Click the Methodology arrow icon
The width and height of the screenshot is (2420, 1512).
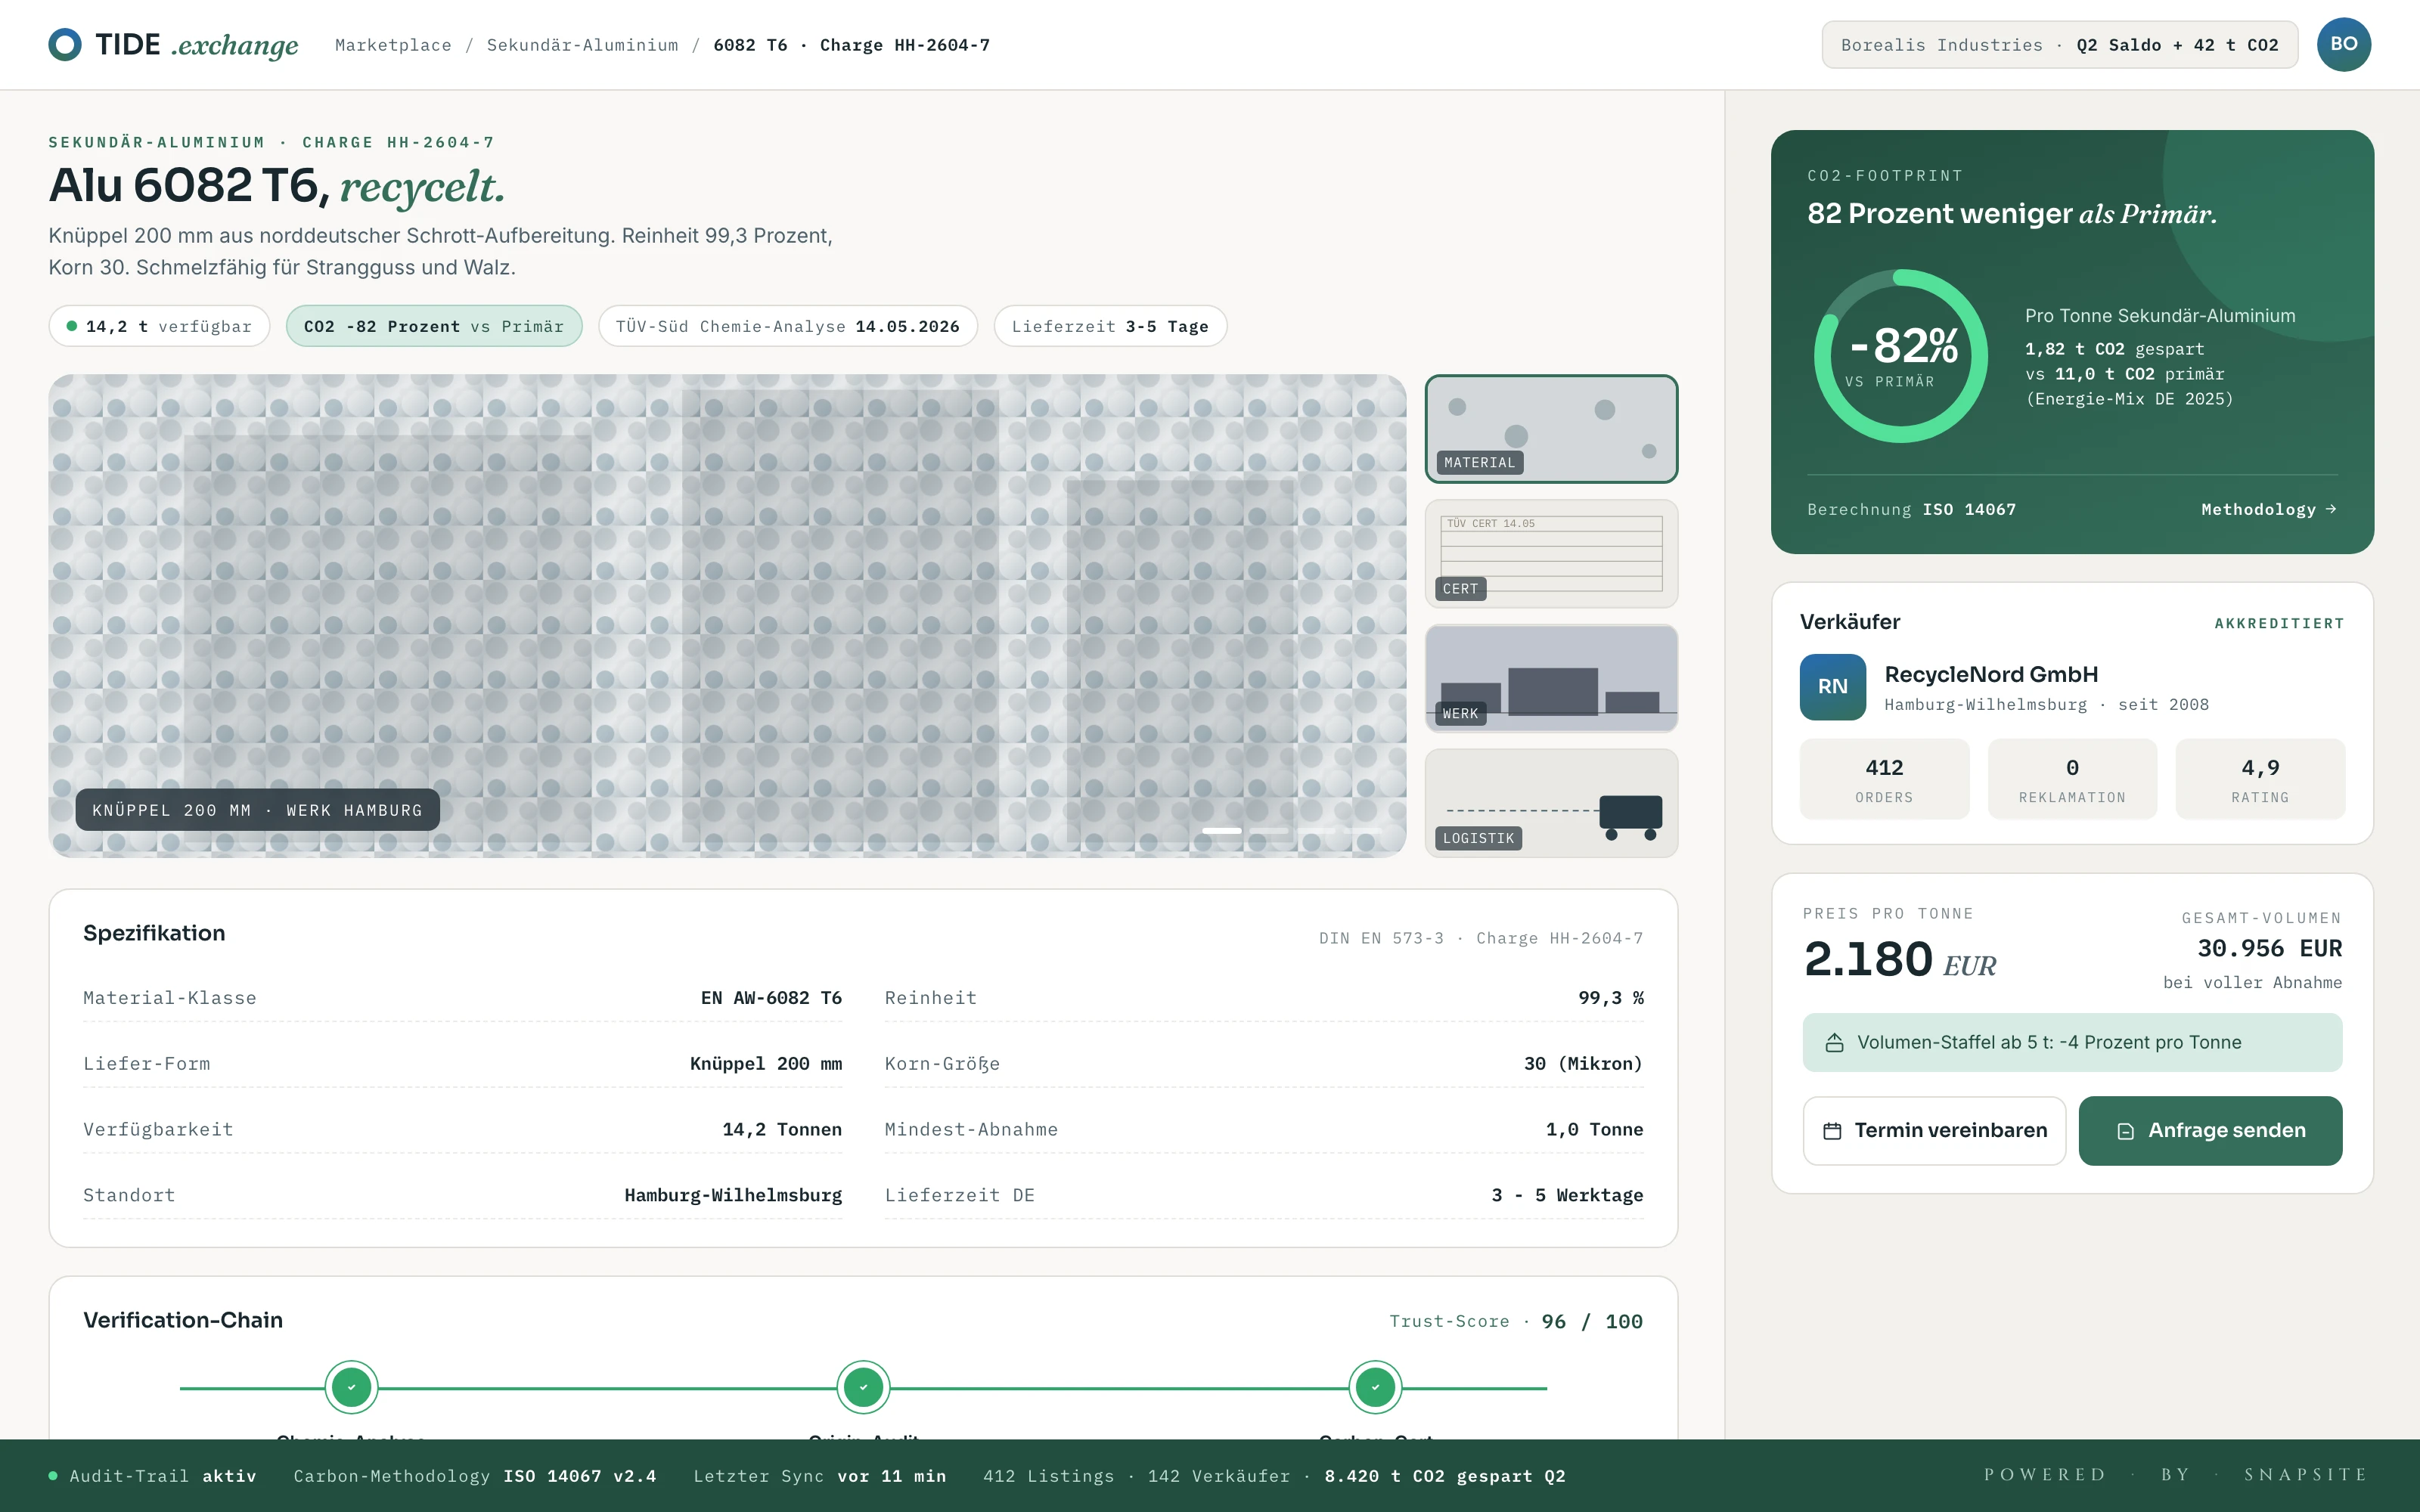(2331, 509)
